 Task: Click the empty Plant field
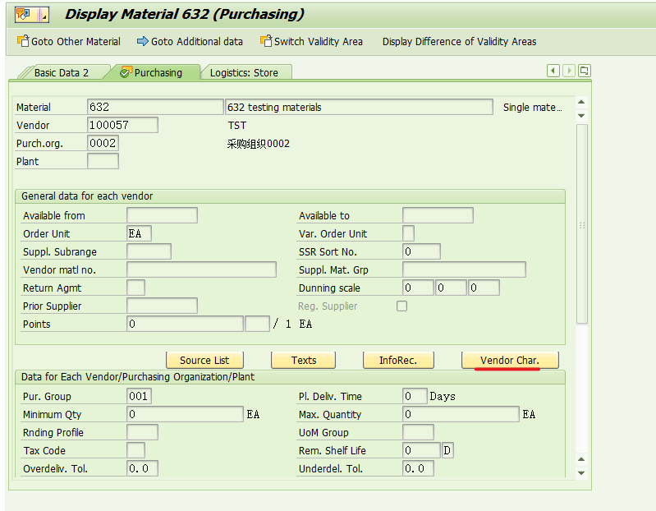[x=103, y=161]
